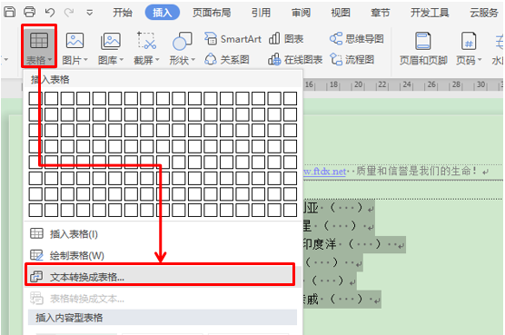
Task: Expand the 形状 shapes dropdown
Action: point(193,60)
